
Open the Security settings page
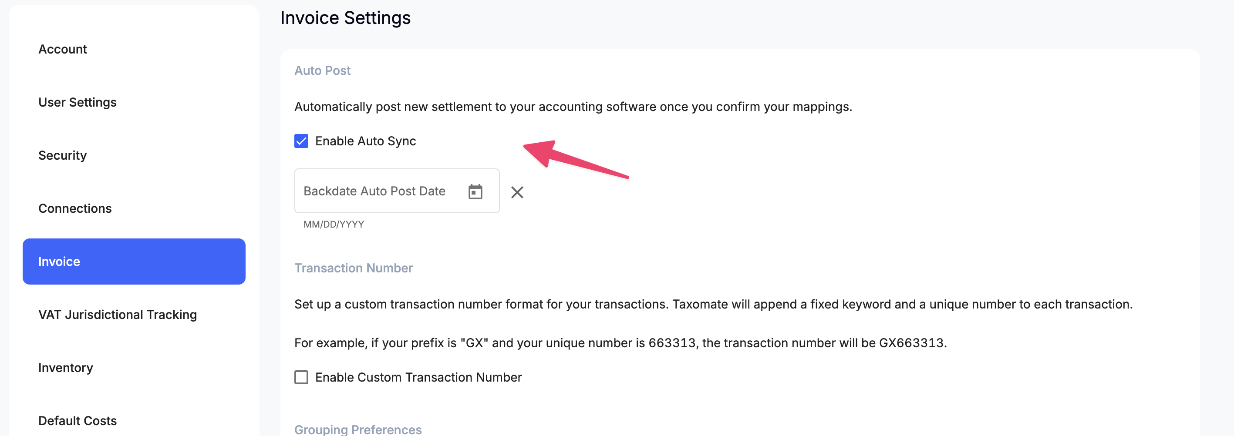[62, 155]
